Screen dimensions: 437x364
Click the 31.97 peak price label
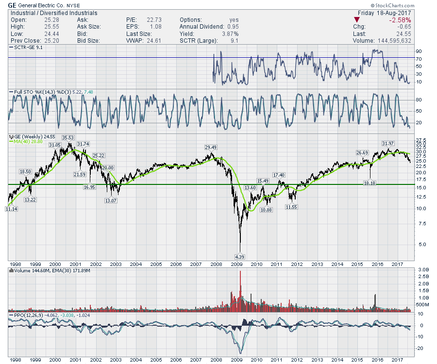[387, 144]
